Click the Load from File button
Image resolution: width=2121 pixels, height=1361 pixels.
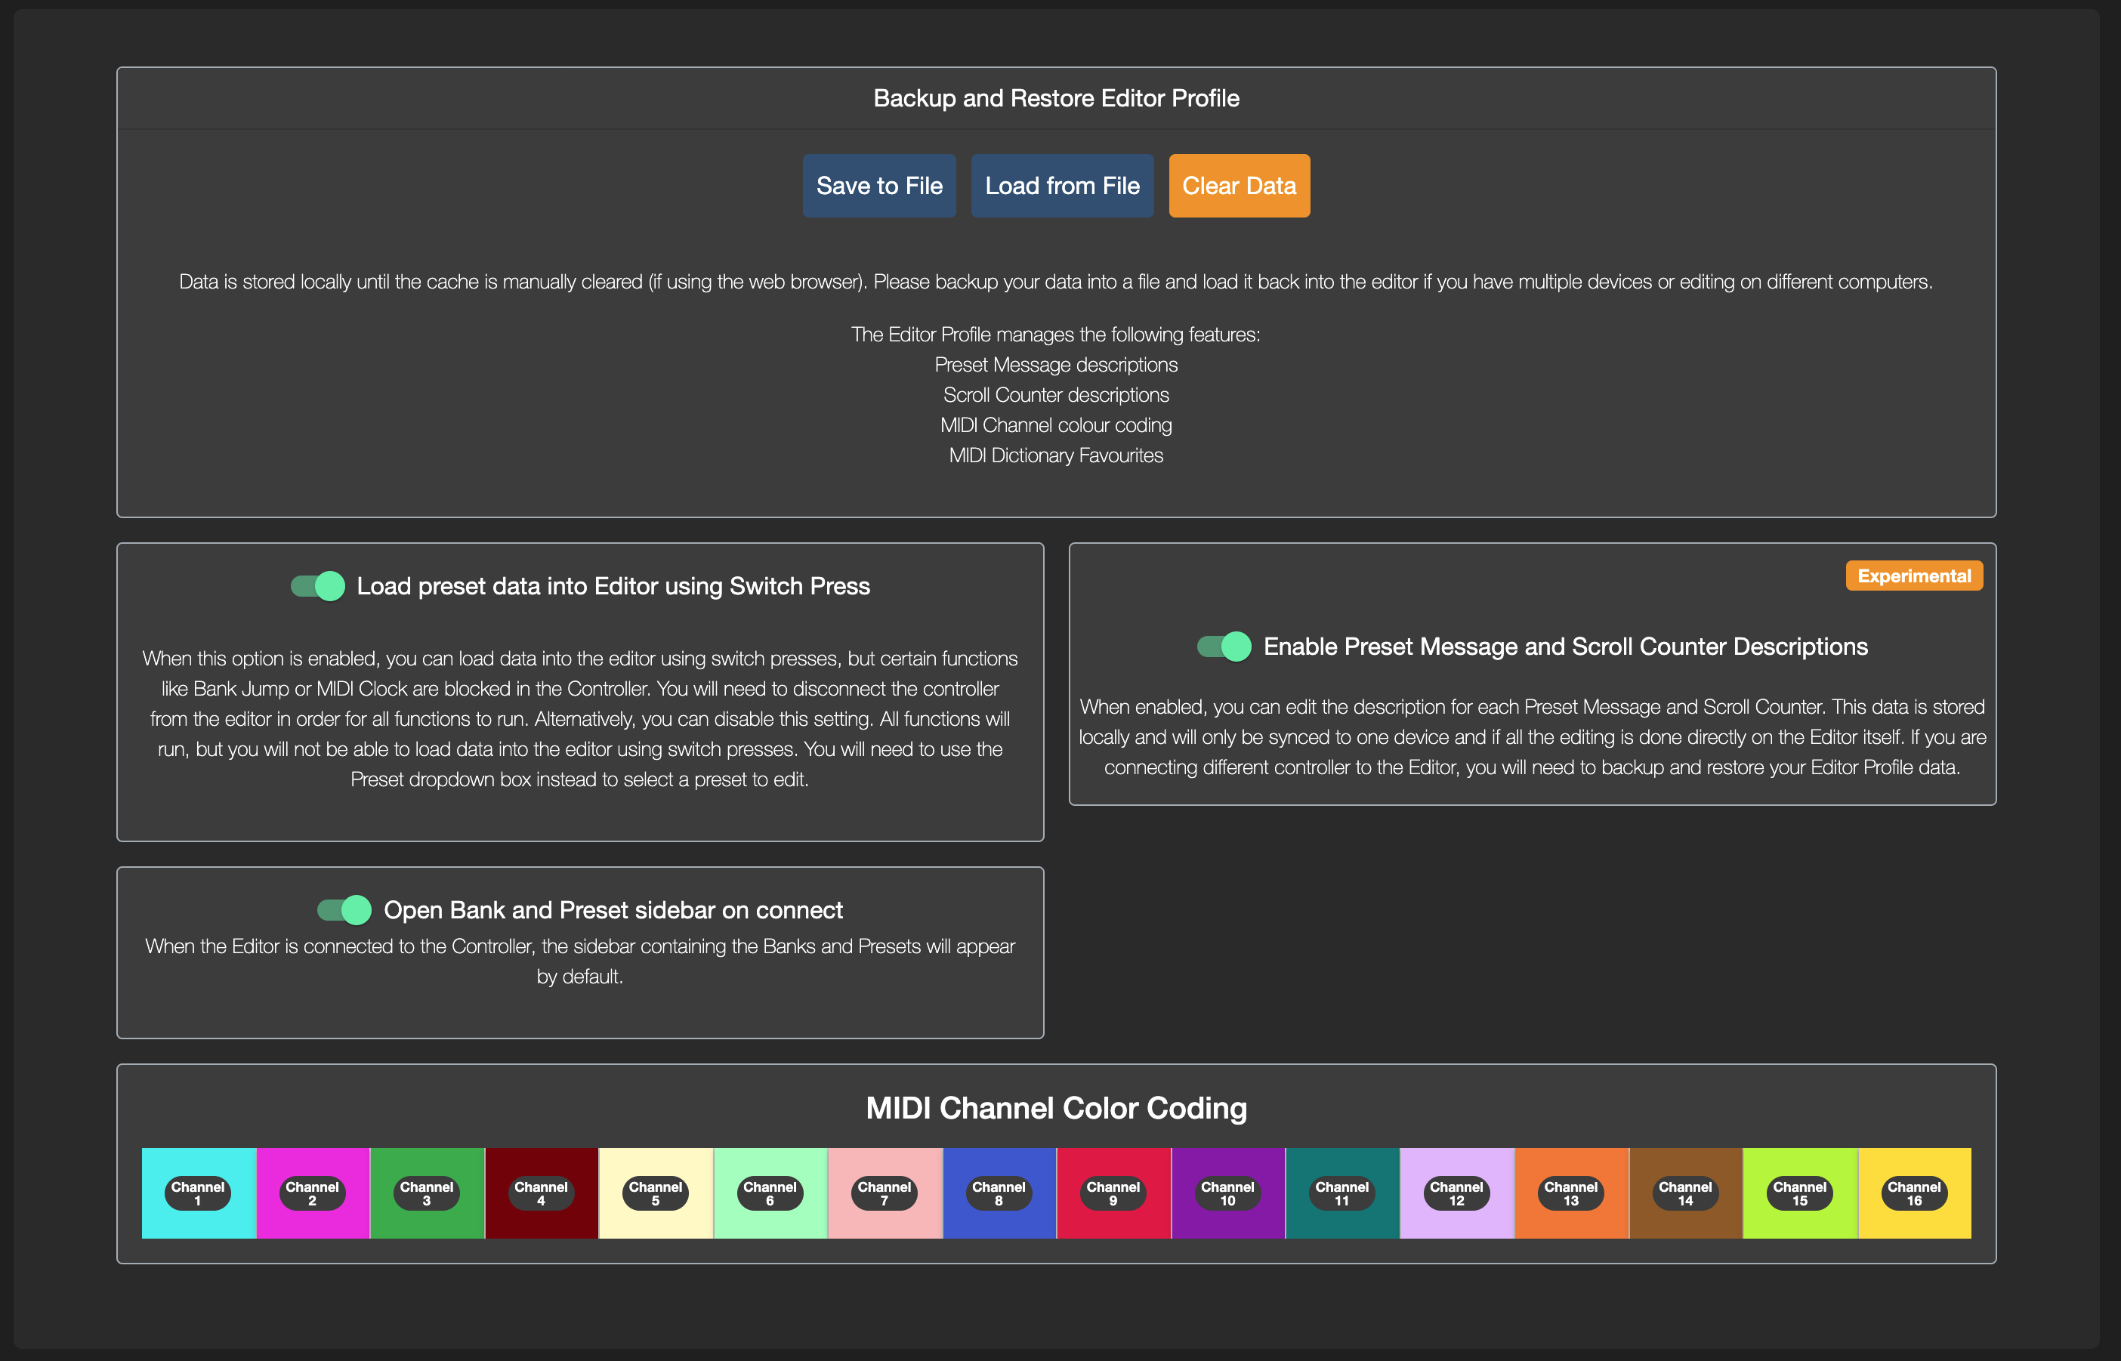click(x=1061, y=186)
